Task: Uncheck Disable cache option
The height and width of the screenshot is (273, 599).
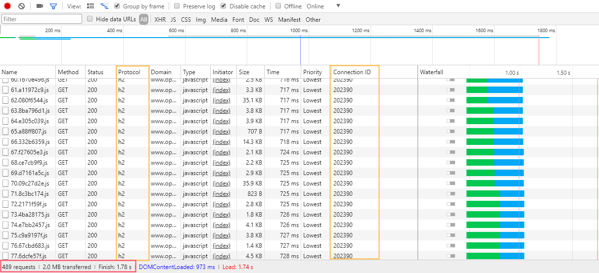Action: [x=224, y=6]
